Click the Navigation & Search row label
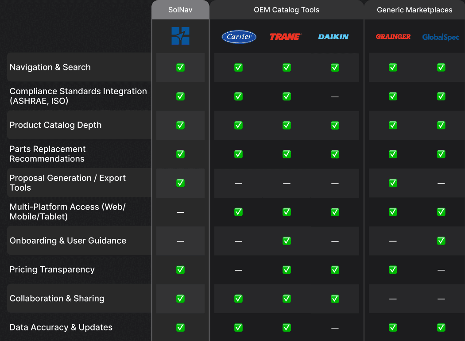The height and width of the screenshot is (341, 465). point(50,67)
